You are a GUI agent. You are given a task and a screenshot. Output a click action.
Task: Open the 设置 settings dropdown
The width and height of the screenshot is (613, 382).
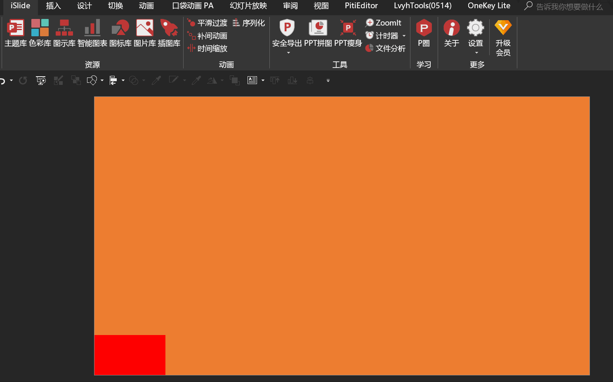coord(476,53)
